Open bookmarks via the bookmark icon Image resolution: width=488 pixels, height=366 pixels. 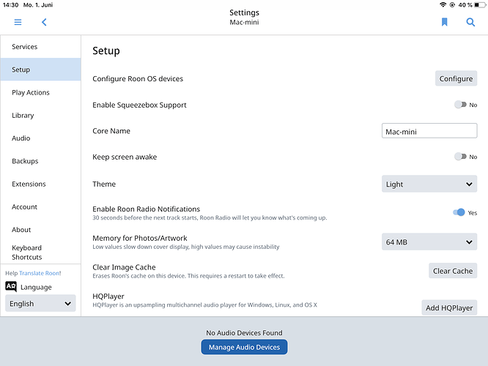[x=445, y=22]
